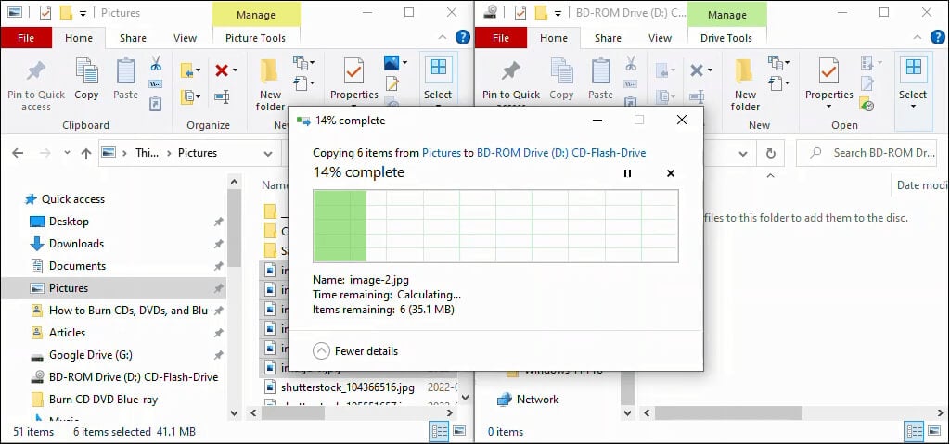Click the New item icon in Pictures window
Screen dimensions: 950x444
(x=300, y=62)
